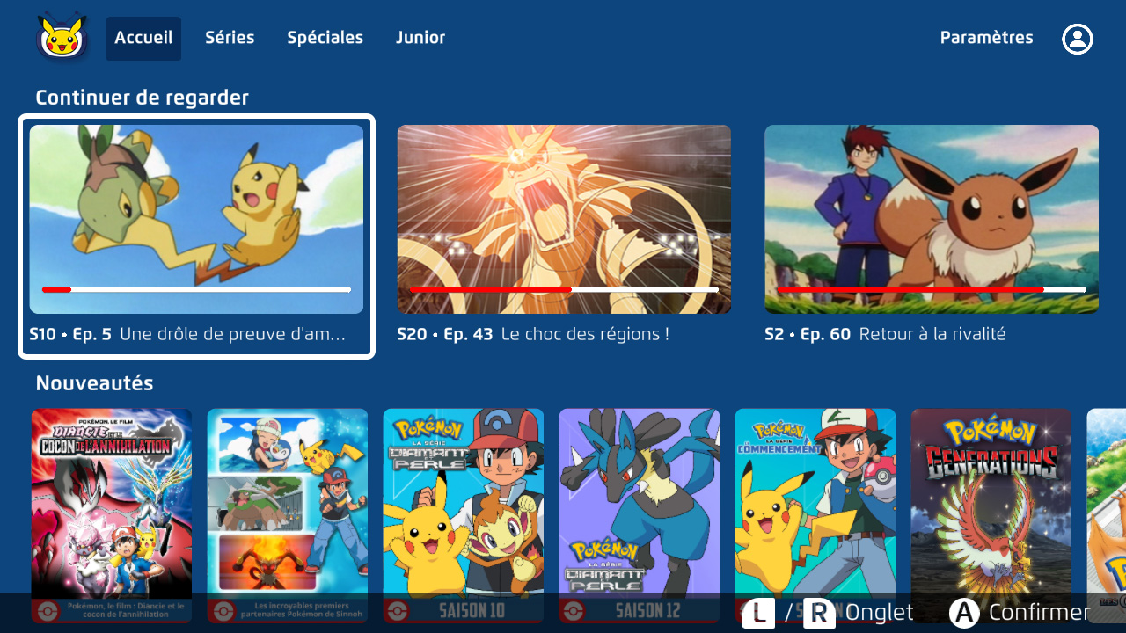Resume S2 Ep. 60 Retour à la rivalité

931,219
